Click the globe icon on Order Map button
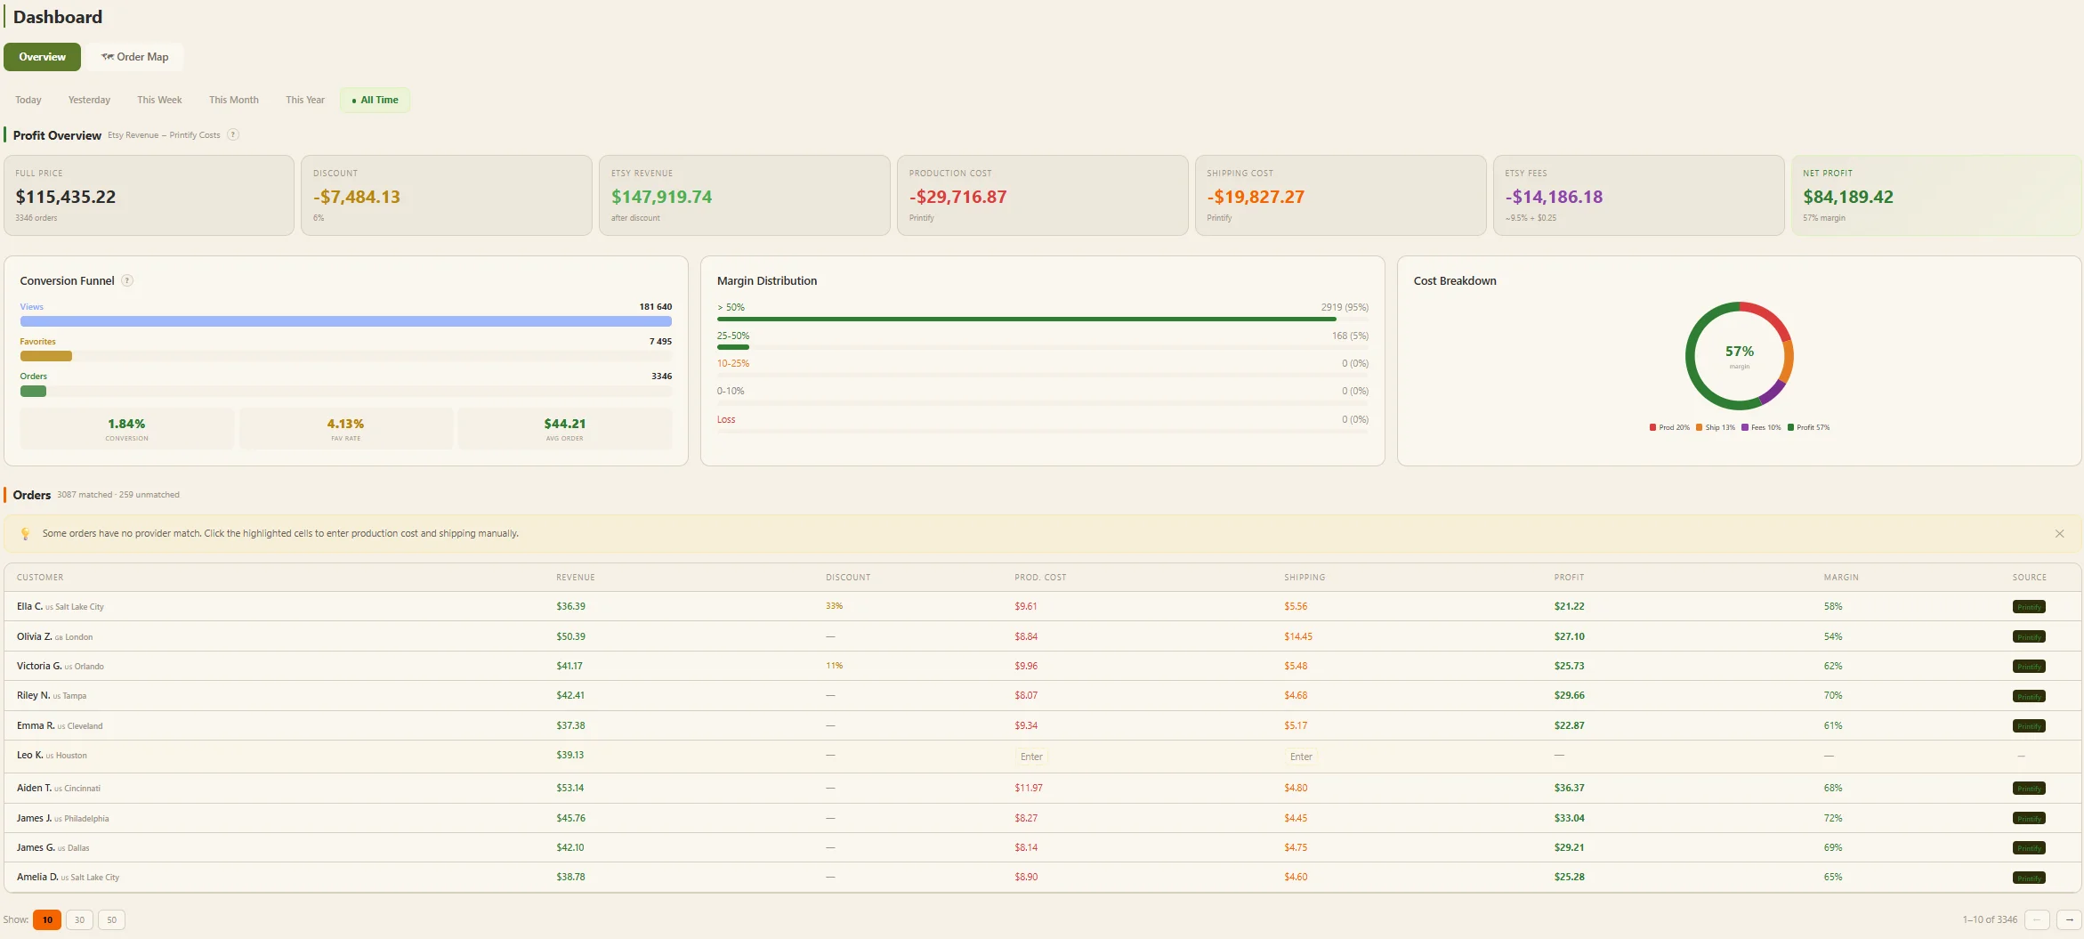 (108, 56)
